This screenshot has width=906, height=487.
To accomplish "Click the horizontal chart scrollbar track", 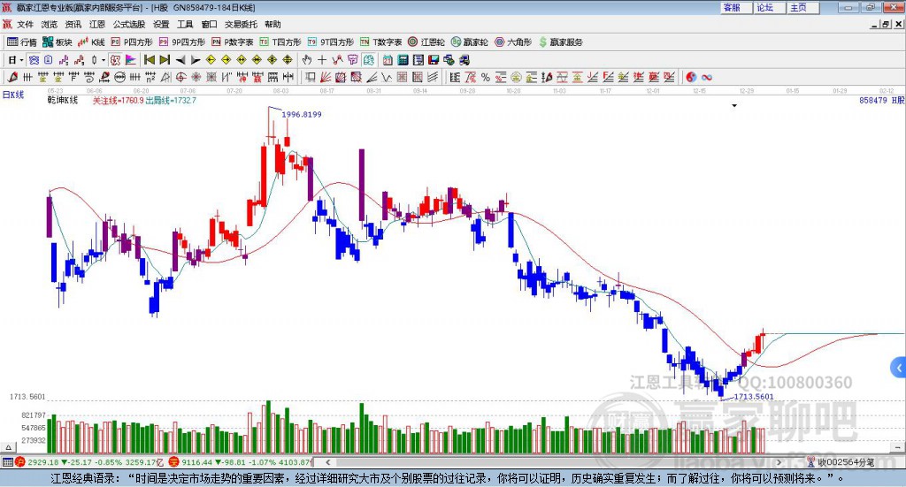I will pyautogui.click(x=555, y=462).
